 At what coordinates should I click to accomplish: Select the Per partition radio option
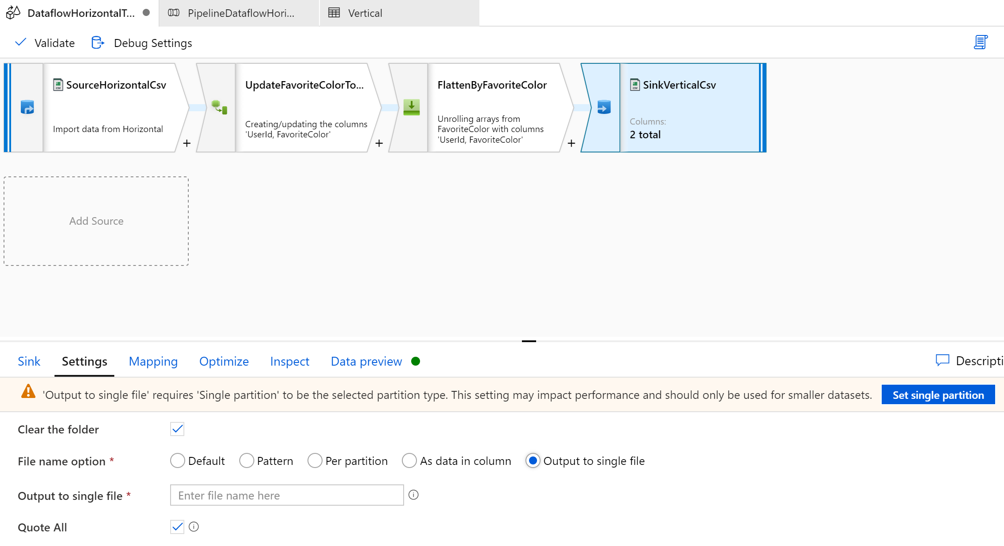tap(315, 461)
